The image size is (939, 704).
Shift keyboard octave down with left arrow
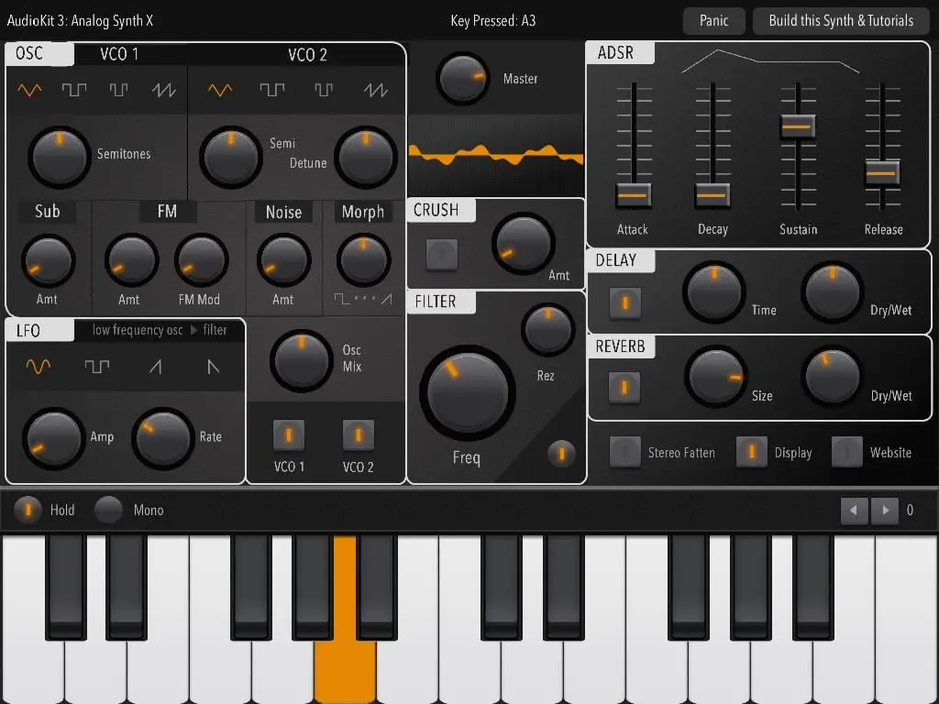[854, 511]
